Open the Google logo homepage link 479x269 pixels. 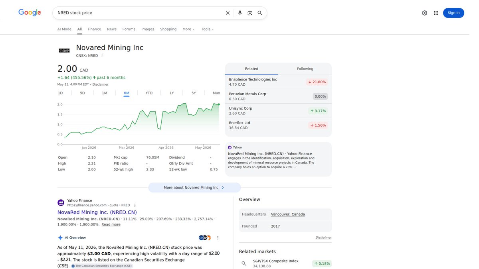[30, 13]
